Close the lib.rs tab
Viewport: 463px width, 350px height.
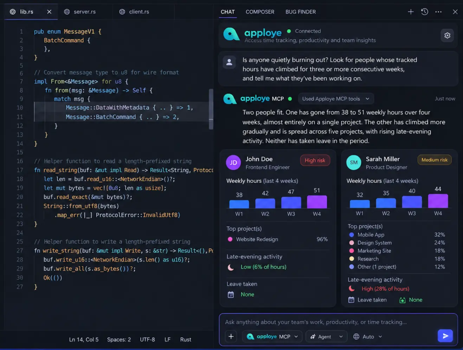tap(49, 12)
